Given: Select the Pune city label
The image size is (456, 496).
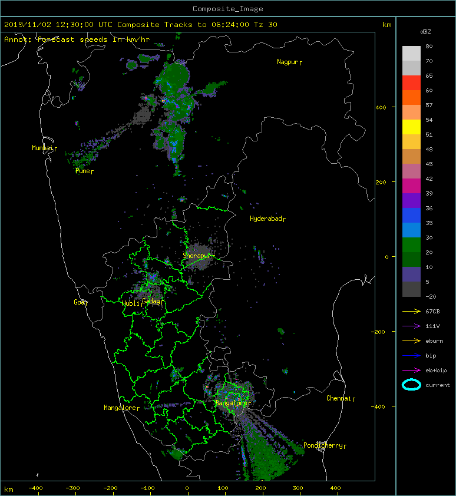Looking at the screenshot, I should click(x=83, y=171).
